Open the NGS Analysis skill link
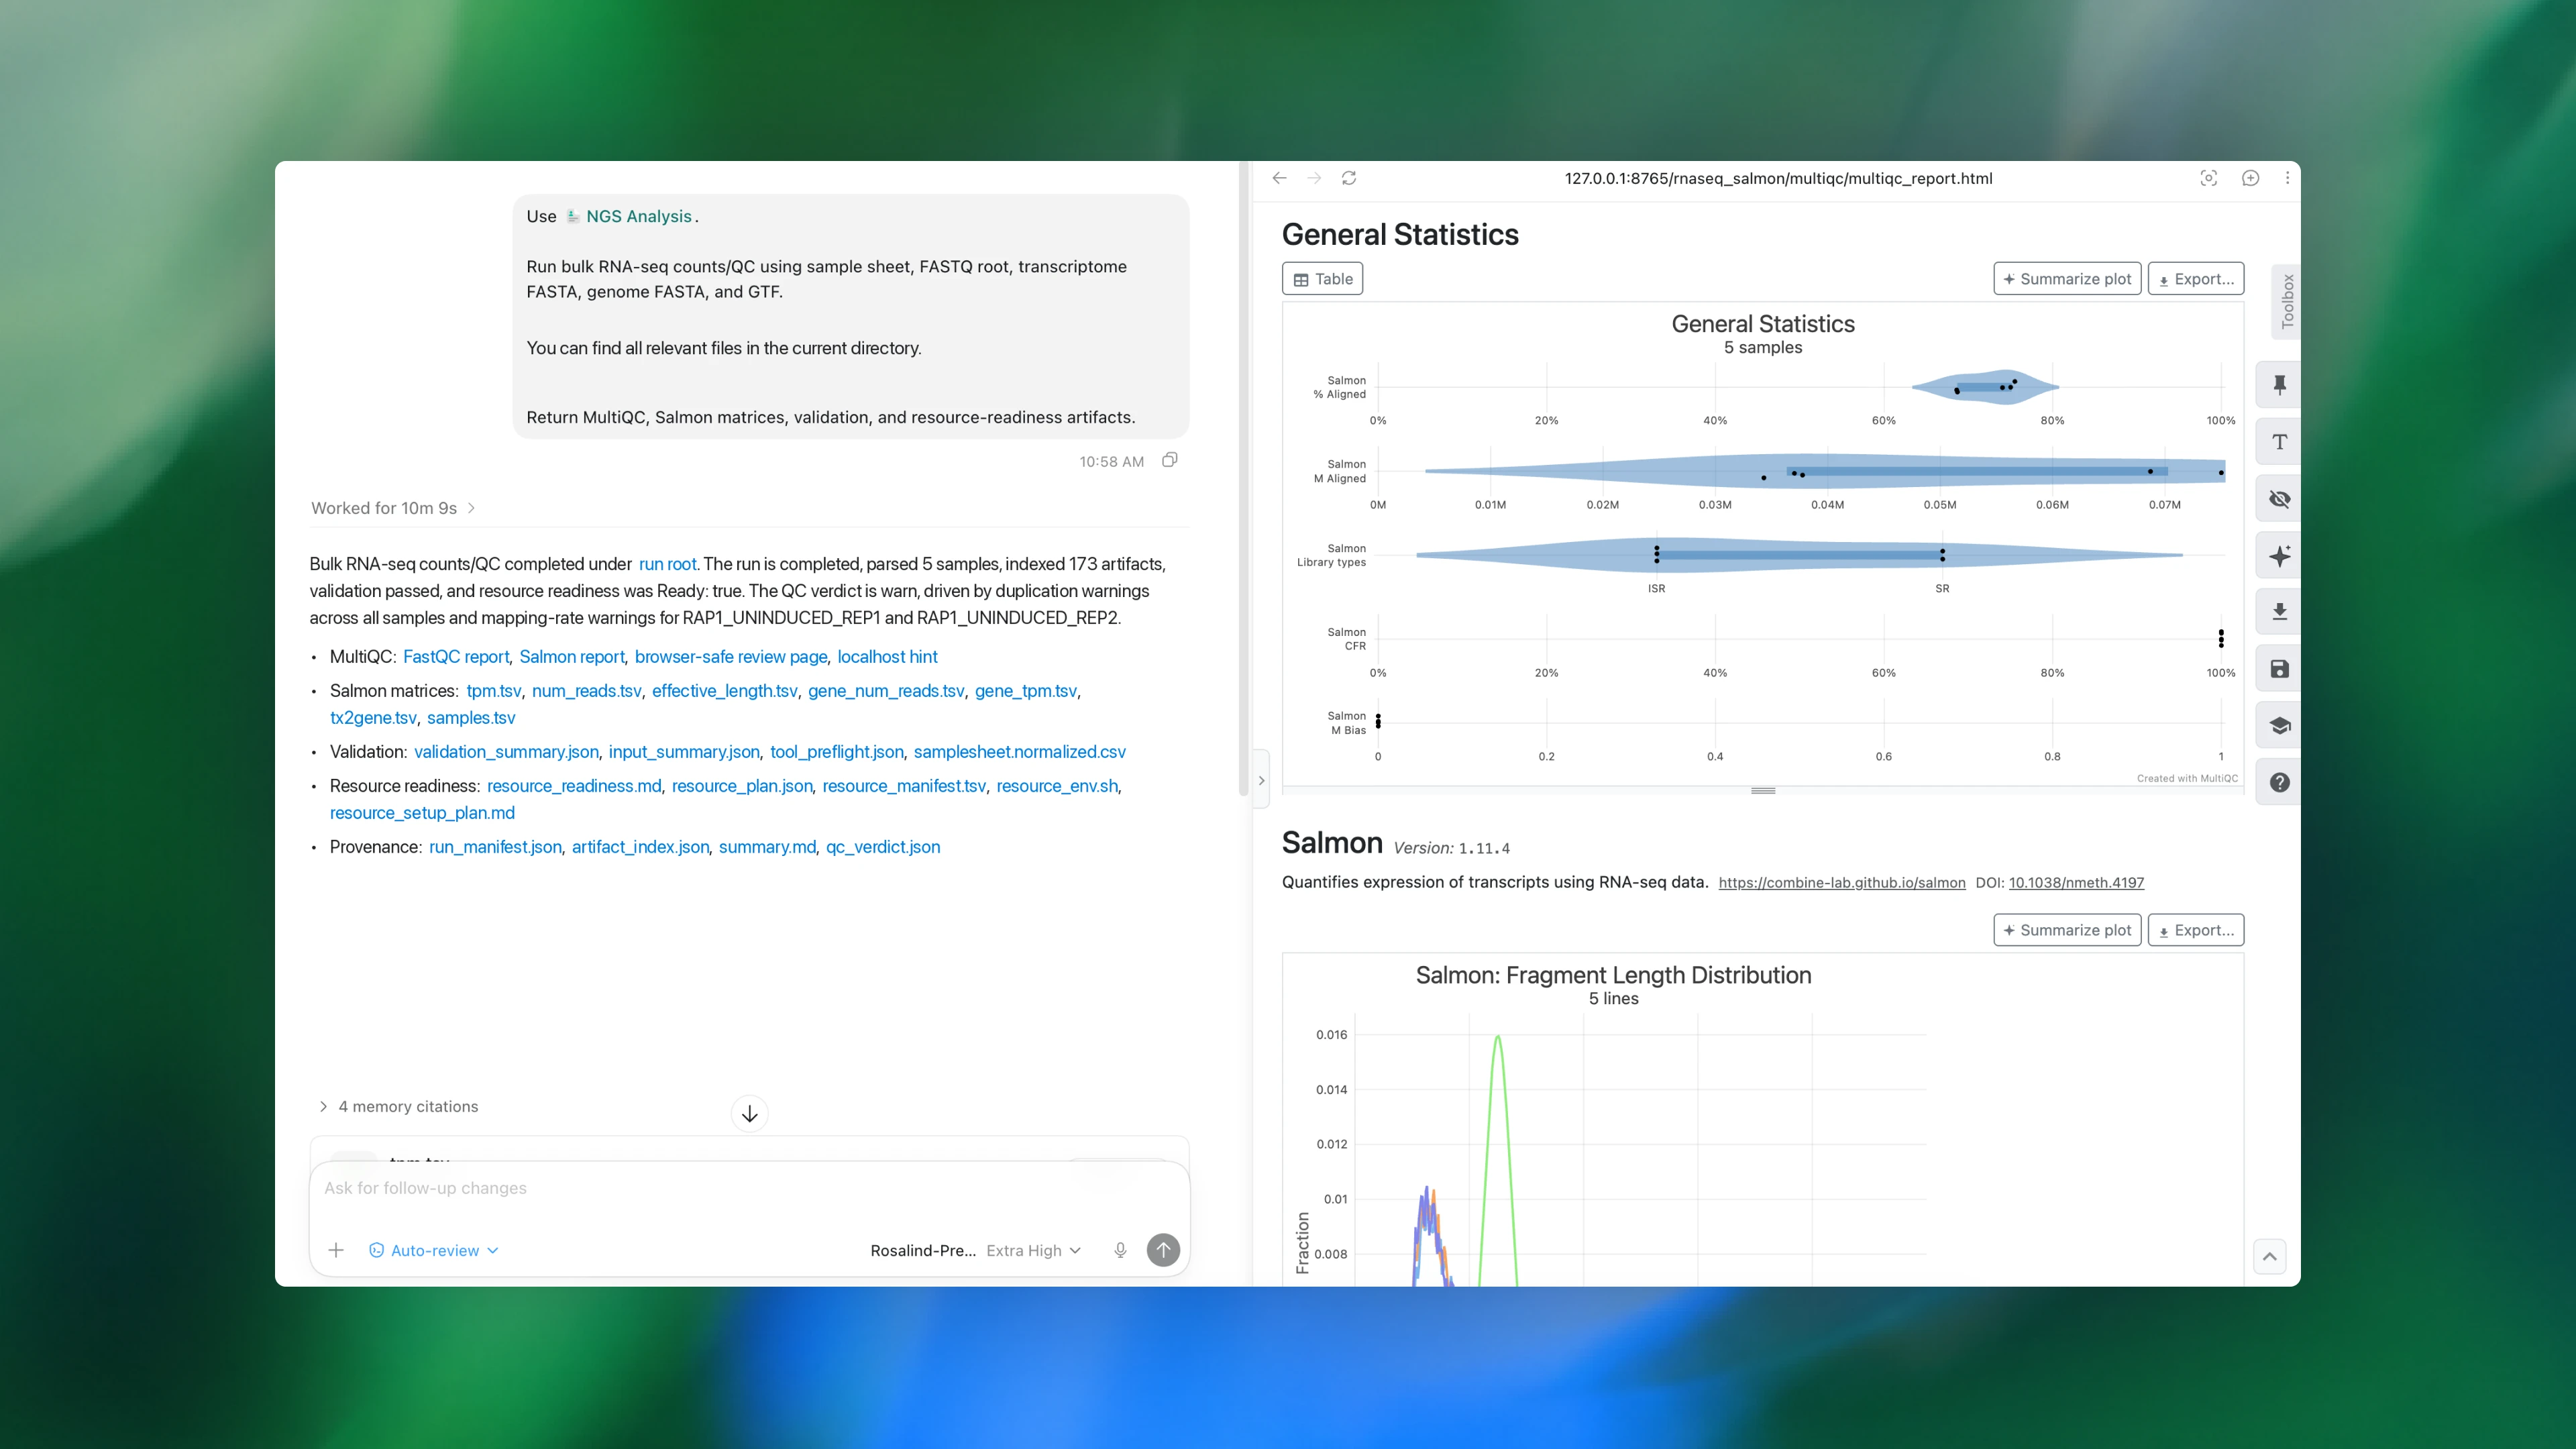 (x=629, y=216)
